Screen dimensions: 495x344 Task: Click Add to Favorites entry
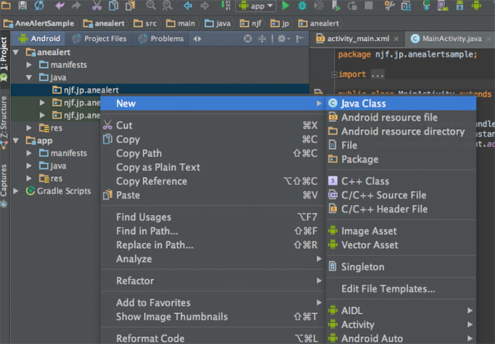click(213, 303)
